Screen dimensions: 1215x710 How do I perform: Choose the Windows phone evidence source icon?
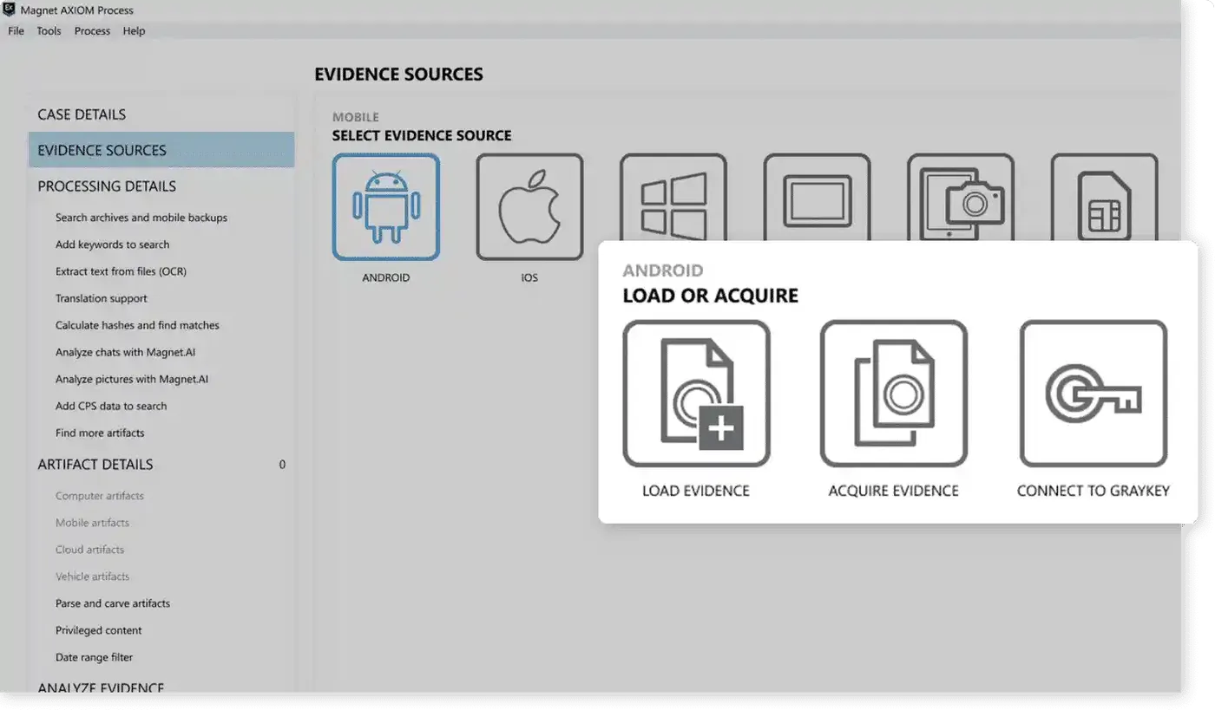pyautogui.click(x=673, y=199)
